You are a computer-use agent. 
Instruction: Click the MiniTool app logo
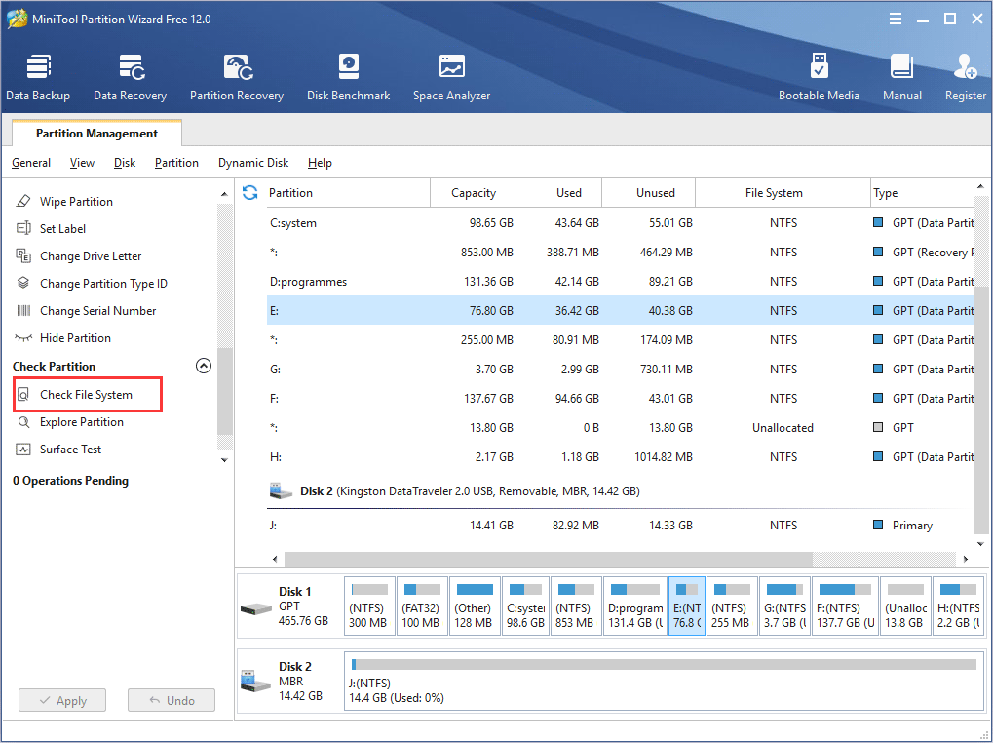click(18, 19)
